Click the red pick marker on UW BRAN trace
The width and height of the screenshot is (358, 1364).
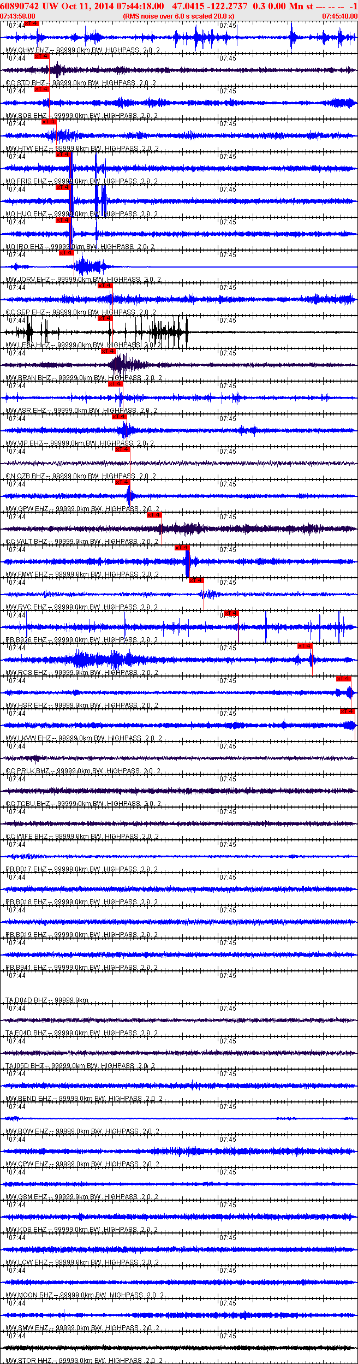pyautogui.click(x=108, y=351)
